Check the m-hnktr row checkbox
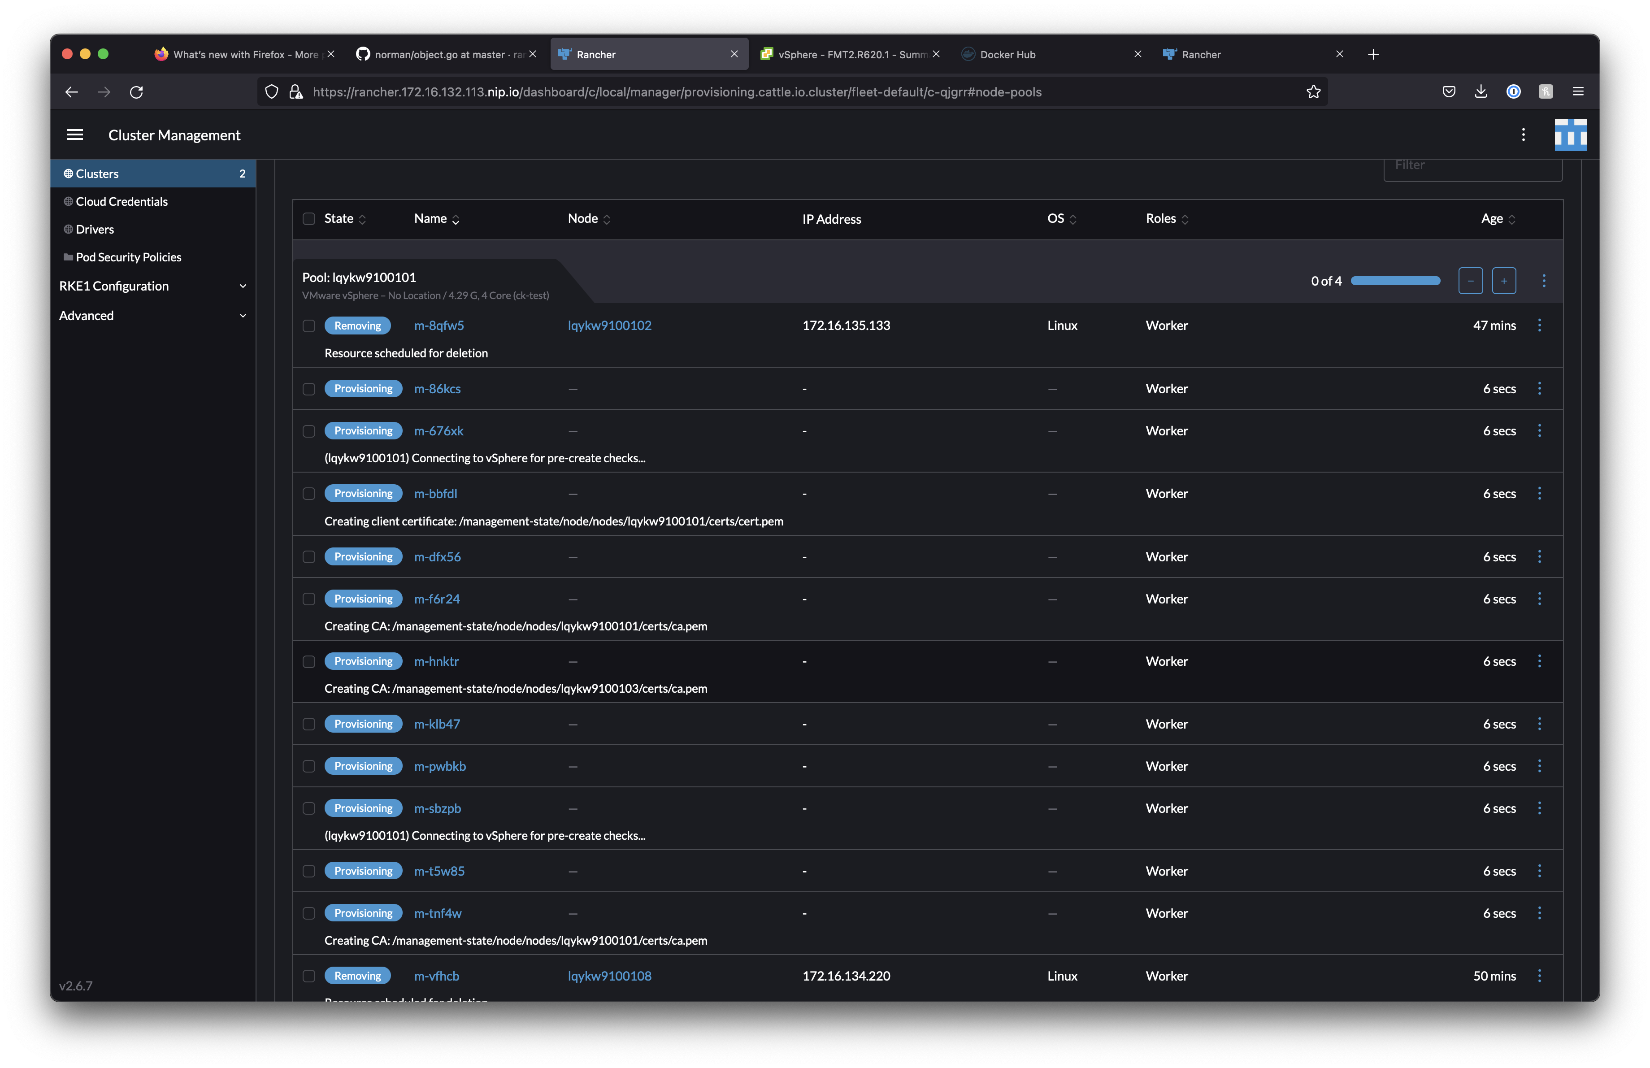The width and height of the screenshot is (1650, 1068). coord(308,662)
